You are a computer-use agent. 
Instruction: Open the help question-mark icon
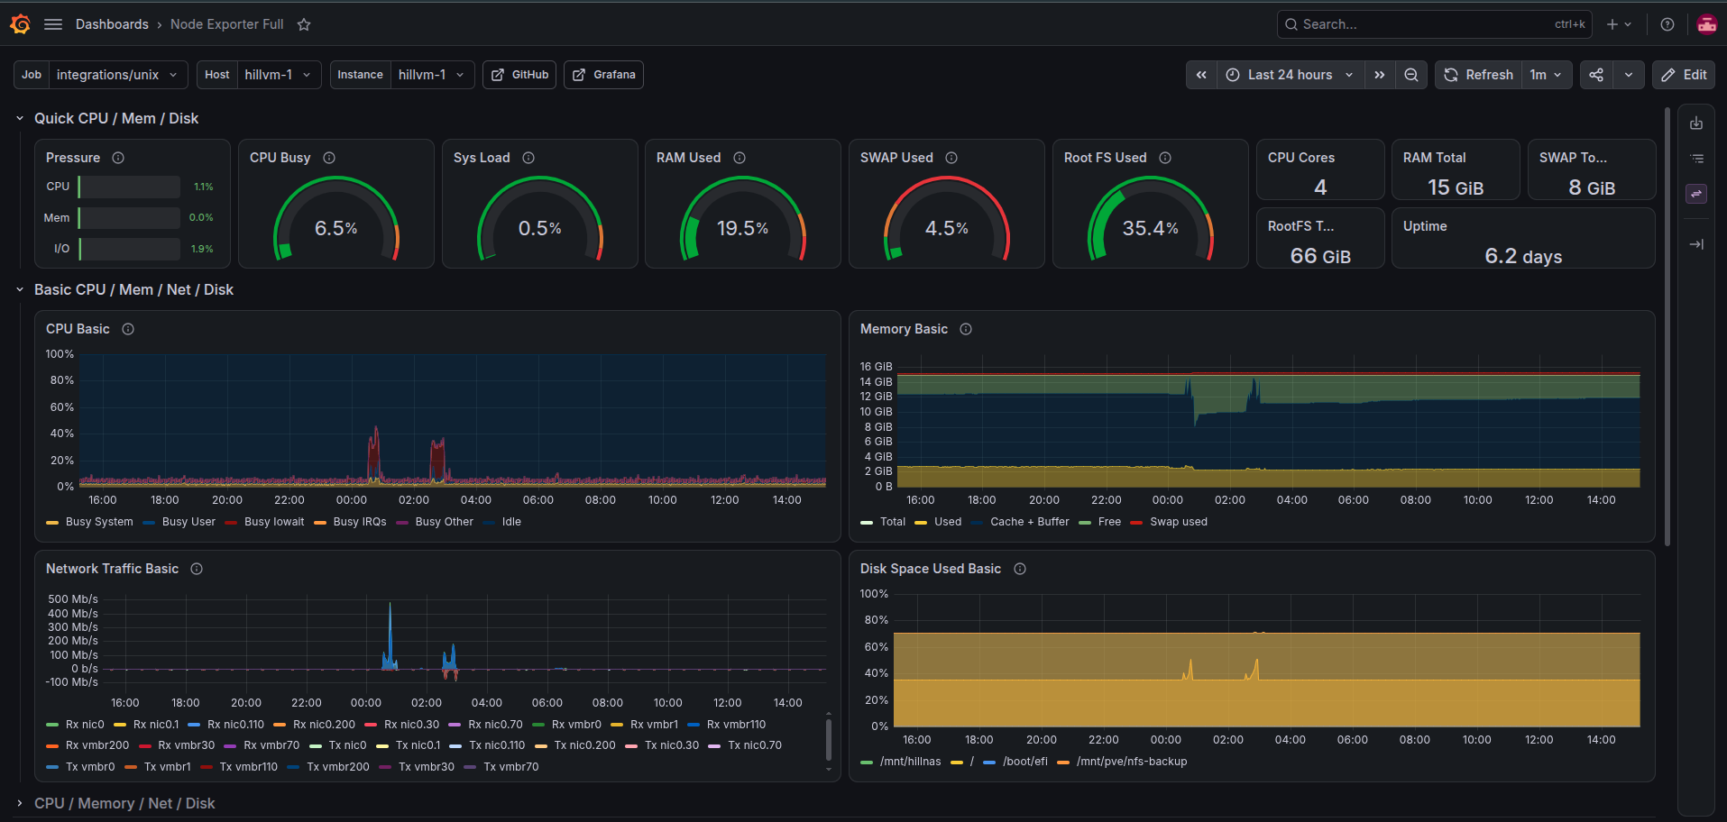(x=1667, y=24)
